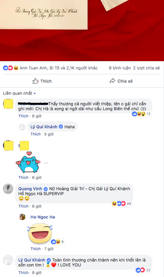This screenshot has width=164, height=277.
Task: Open reactions with count 22 on last comment
Action: click(x=143, y=270)
